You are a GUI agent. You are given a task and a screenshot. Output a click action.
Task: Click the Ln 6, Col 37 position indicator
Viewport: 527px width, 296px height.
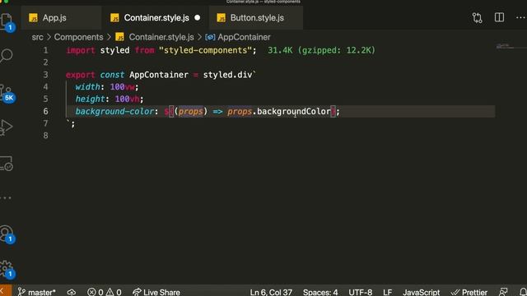[x=271, y=292]
